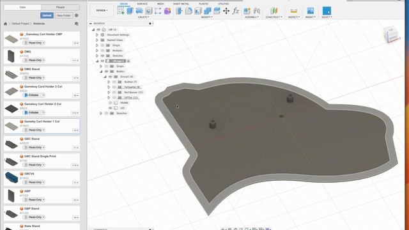Select the Move/Copy tool

[x=226, y=11]
